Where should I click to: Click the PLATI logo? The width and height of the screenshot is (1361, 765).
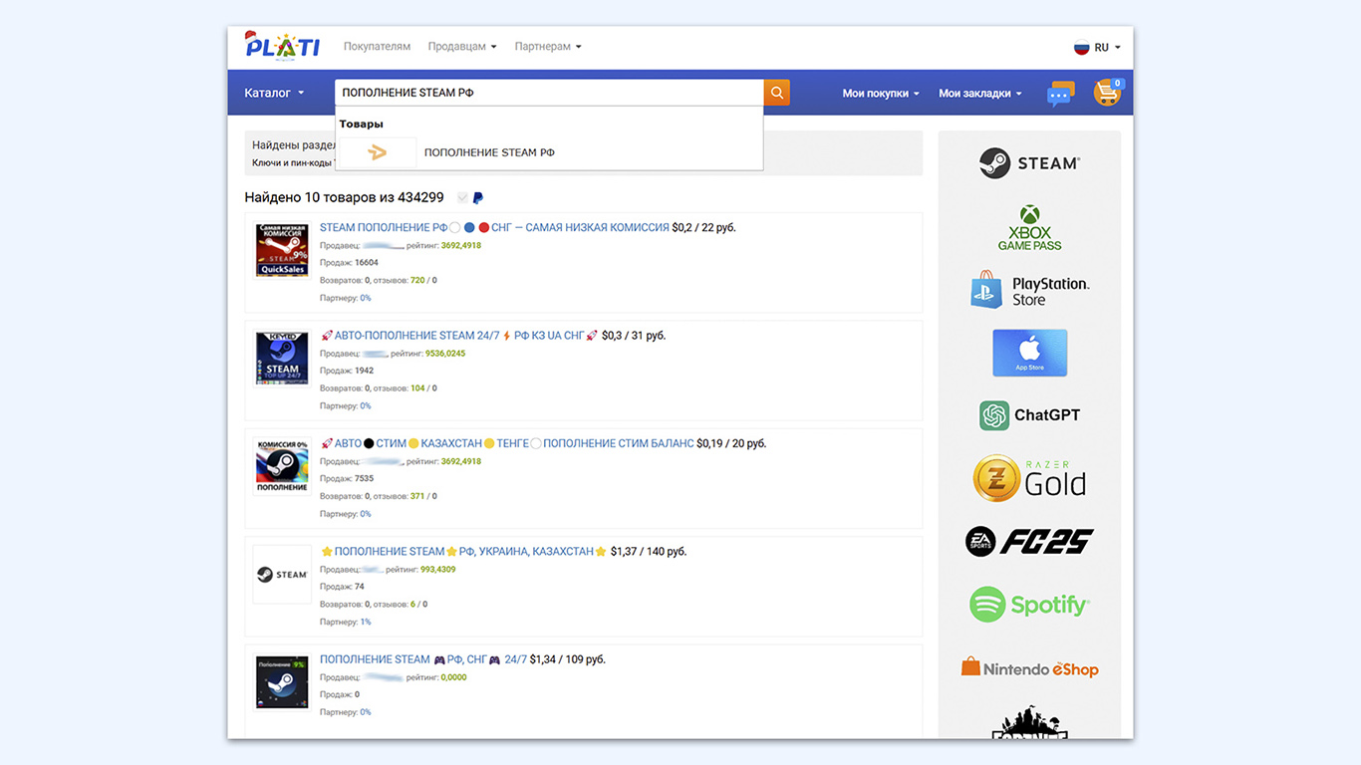pos(282,45)
